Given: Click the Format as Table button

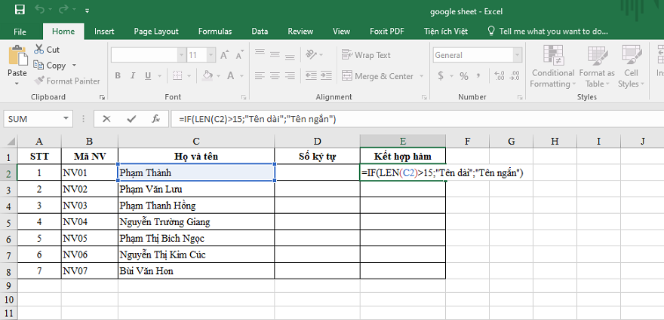Looking at the screenshot, I should pyautogui.click(x=596, y=66).
